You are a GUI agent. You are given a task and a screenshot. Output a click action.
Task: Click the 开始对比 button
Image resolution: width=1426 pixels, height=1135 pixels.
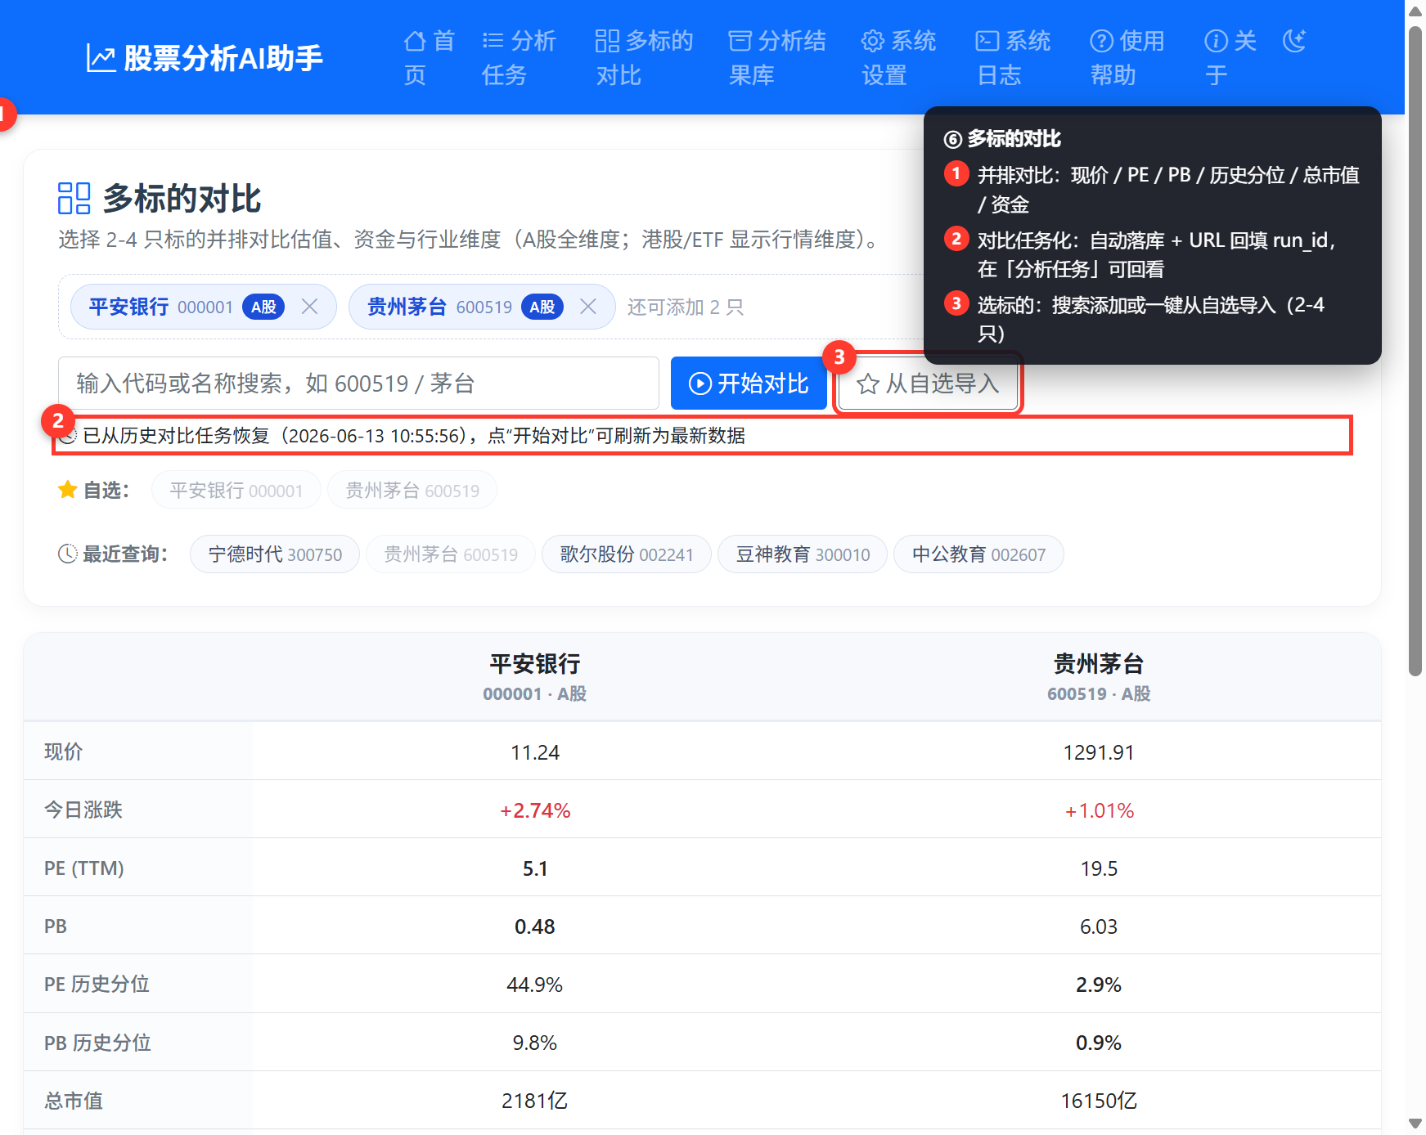748,383
